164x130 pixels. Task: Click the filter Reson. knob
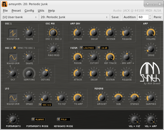pyautogui.click(x=78, y=57)
